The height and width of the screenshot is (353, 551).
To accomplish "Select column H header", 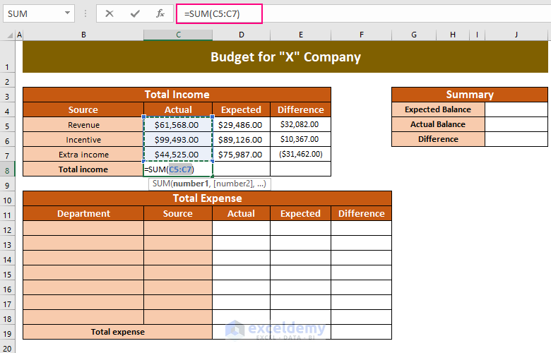I will click(453, 35).
